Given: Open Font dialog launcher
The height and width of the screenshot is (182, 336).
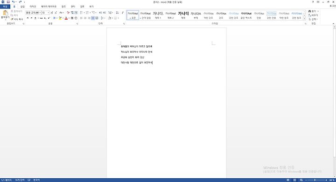Looking at the screenshot, I should coord(77,24).
